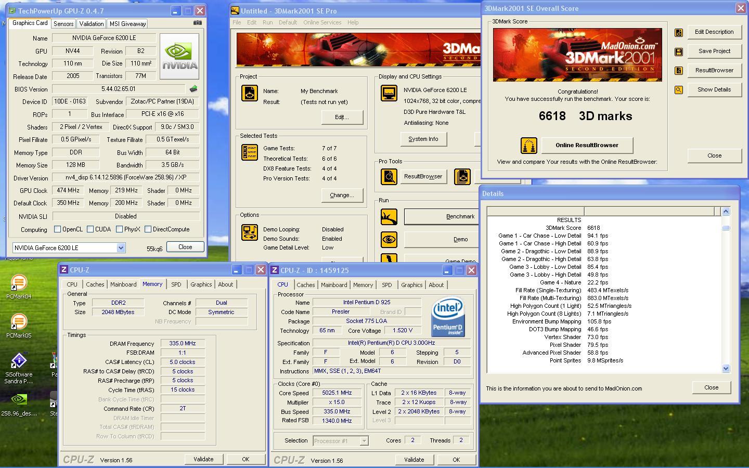
Task: Click the Options settings icon in 3DMark
Action: (250, 232)
